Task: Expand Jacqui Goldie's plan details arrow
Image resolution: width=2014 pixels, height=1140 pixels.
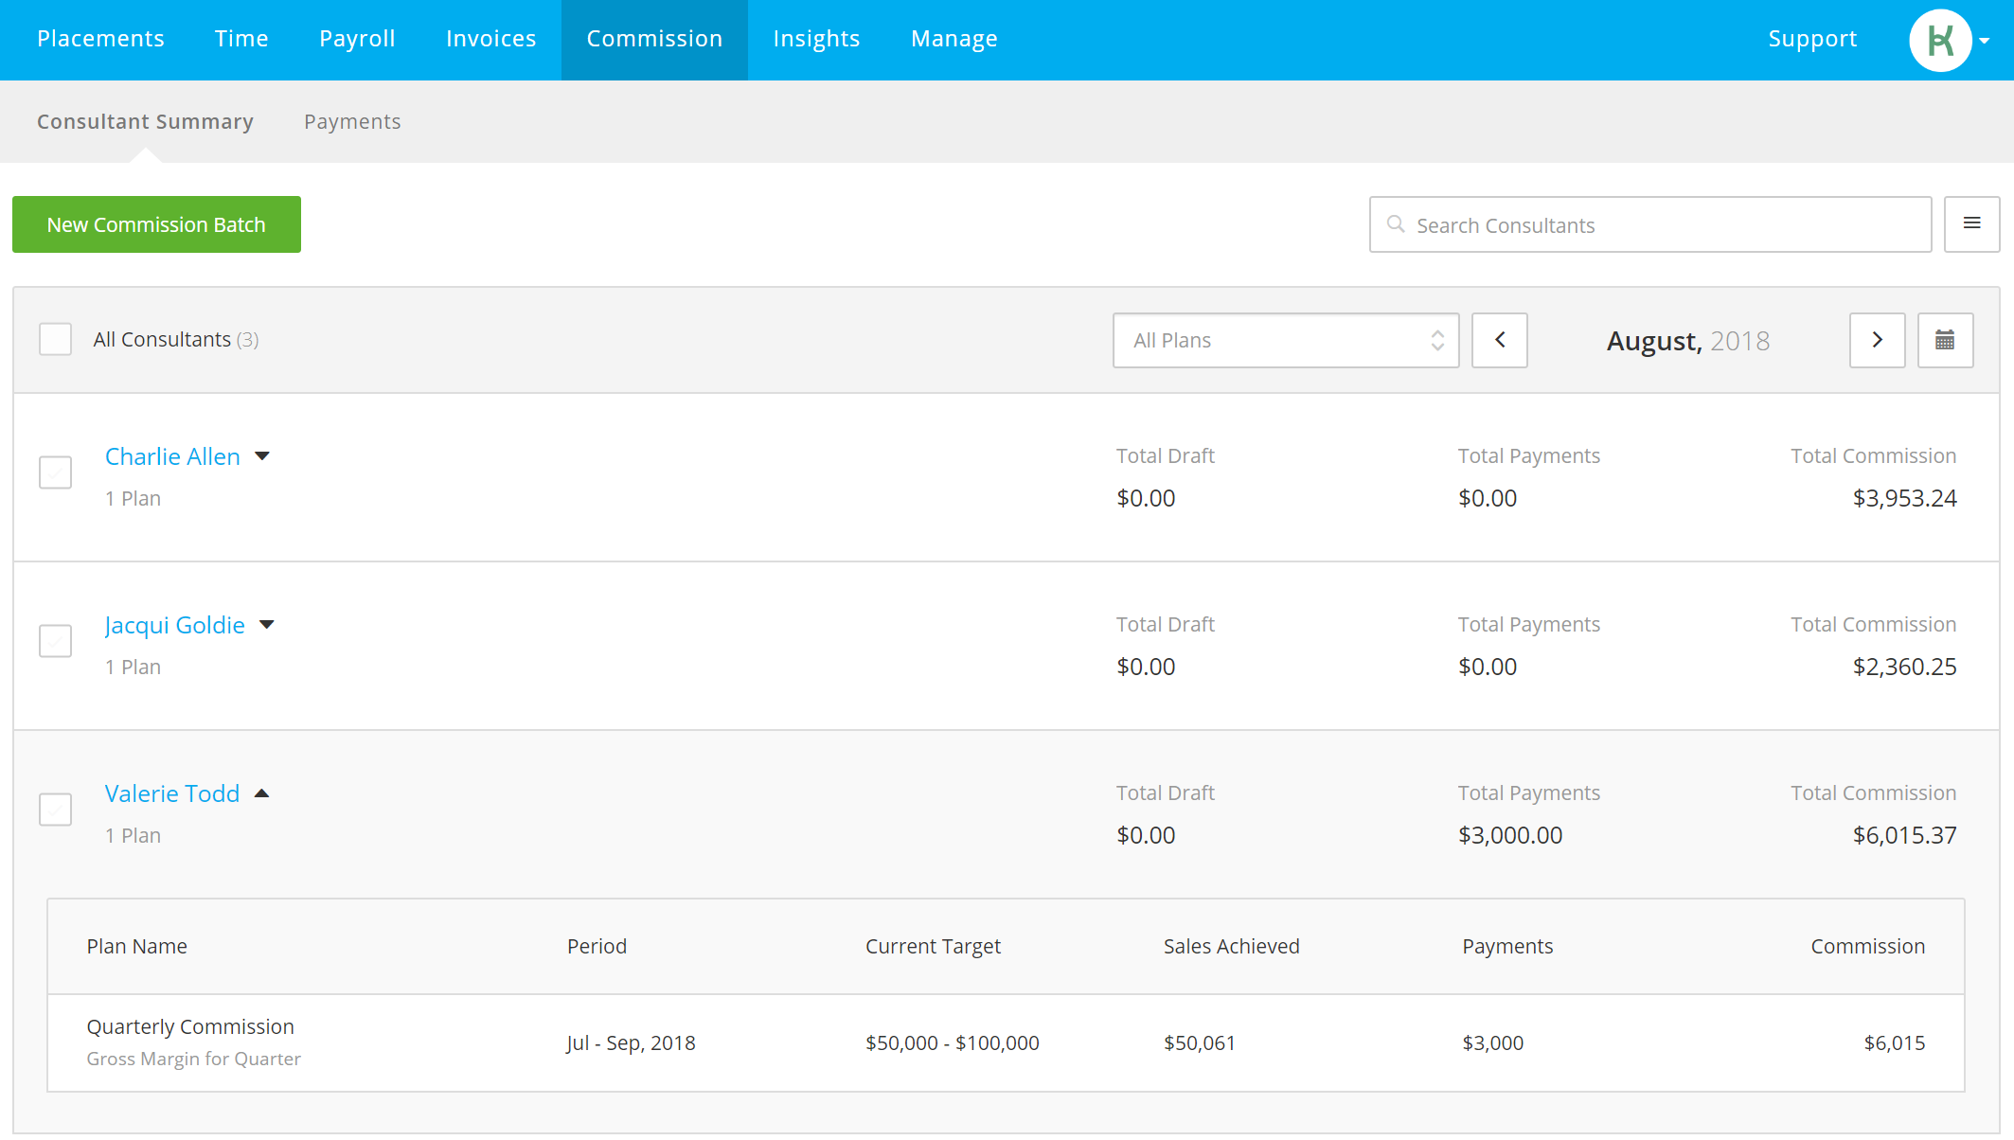Action: [267, 625]
